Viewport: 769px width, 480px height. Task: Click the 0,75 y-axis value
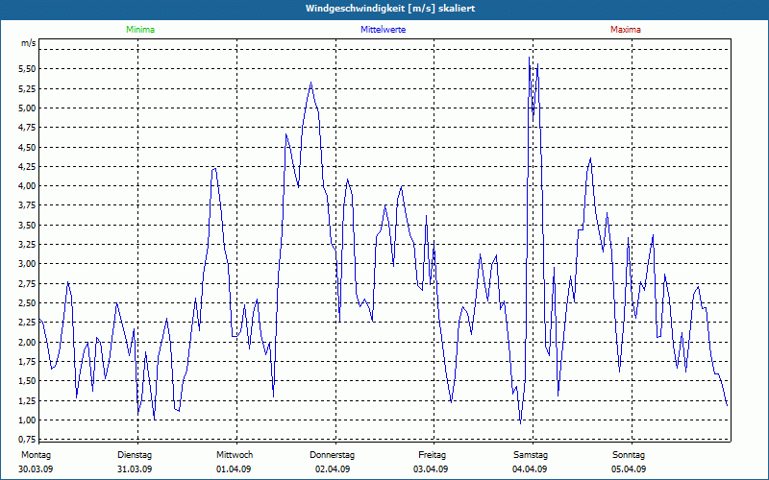point(27,439)
